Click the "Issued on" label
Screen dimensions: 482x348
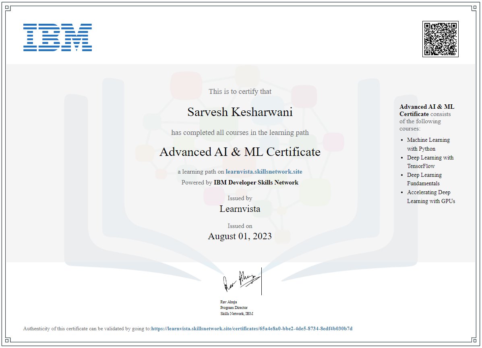coord(240,226)
